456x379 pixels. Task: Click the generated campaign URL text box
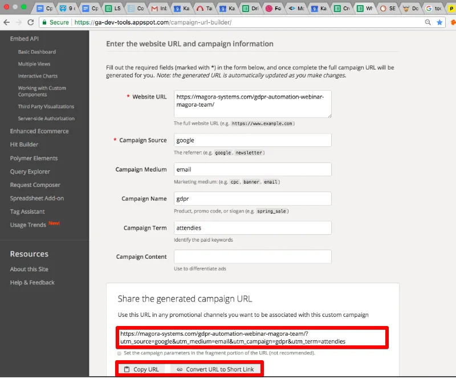[252, 337]
